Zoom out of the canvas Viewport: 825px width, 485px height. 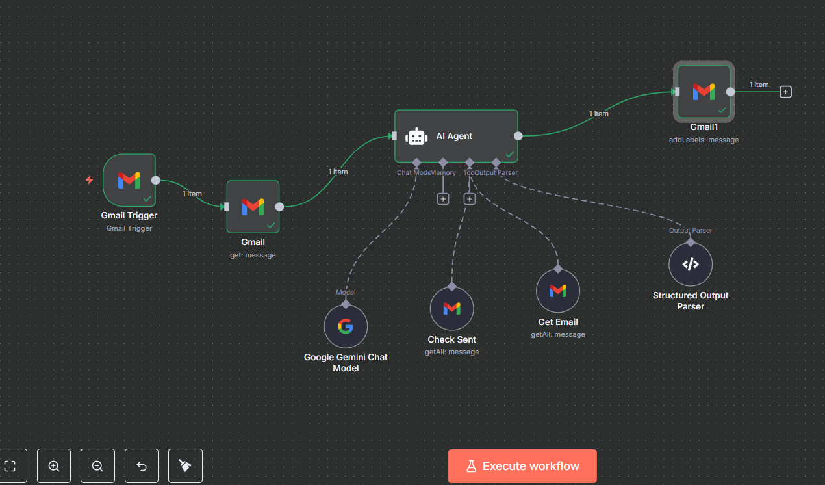pos(97,465)
